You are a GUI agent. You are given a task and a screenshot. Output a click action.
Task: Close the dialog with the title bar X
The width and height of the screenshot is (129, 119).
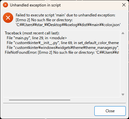tap(124, 5)
